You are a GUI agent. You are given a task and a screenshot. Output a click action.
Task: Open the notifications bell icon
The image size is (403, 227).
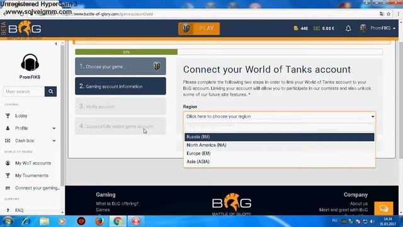pos(348,28)
